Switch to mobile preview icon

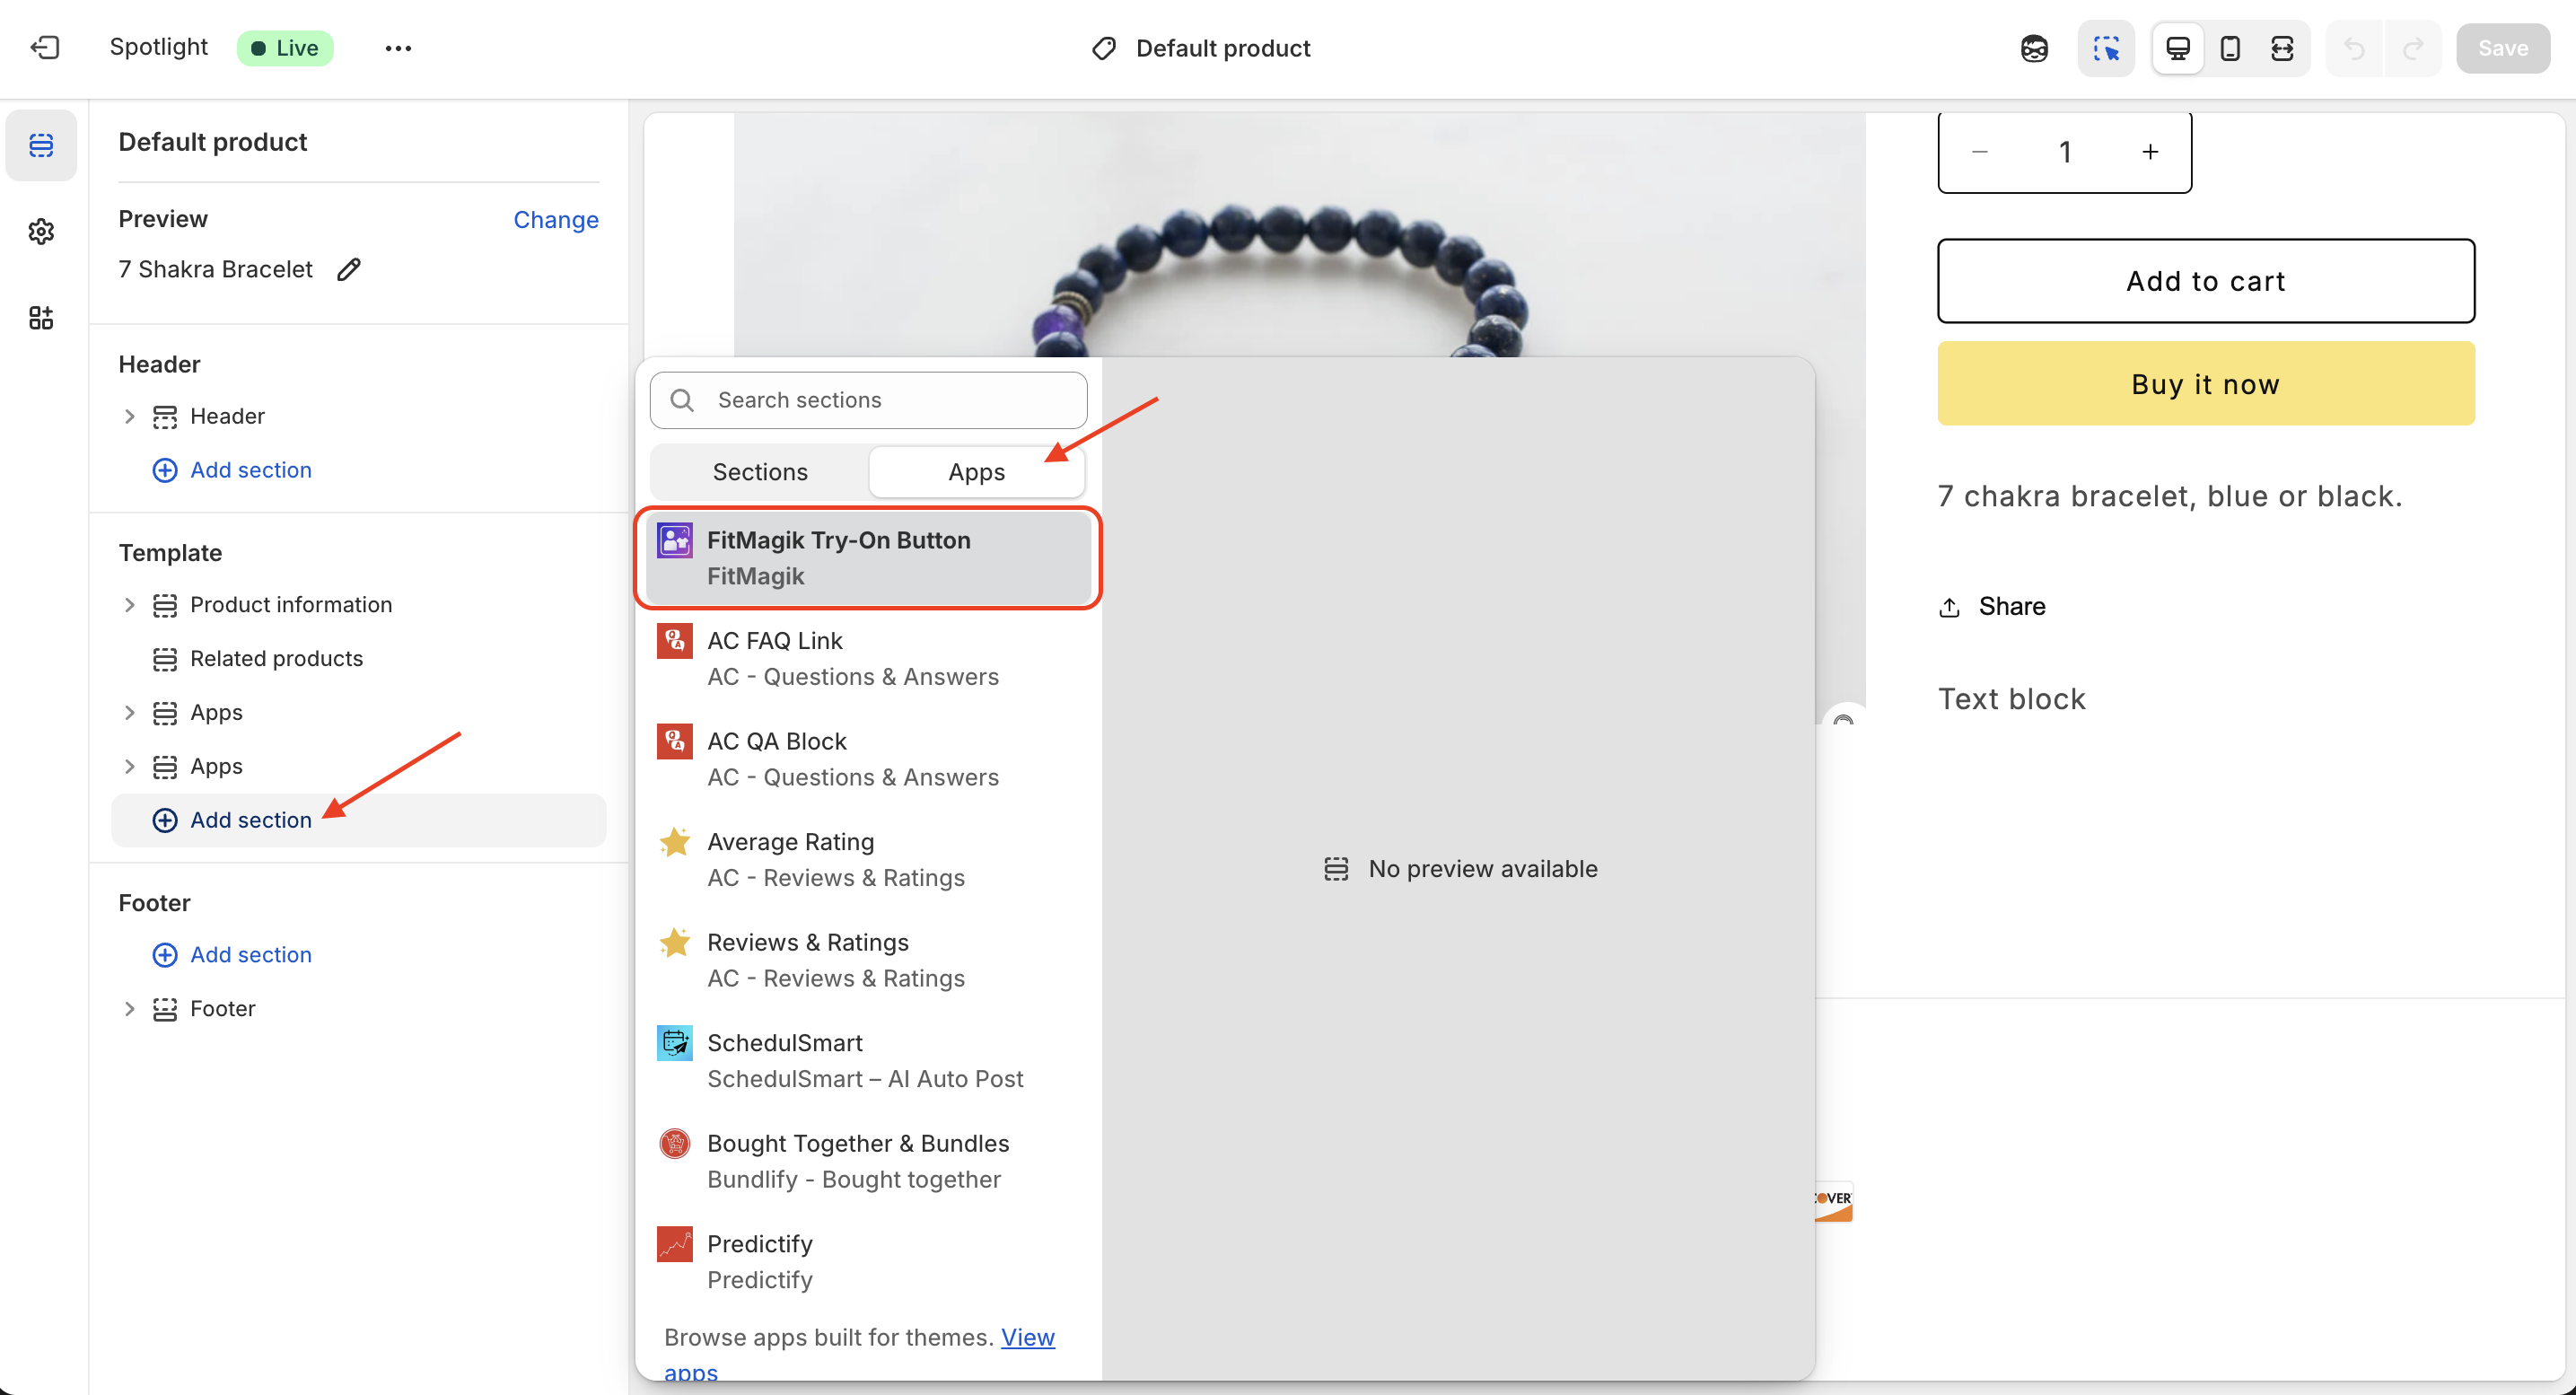coord(2229,48)
